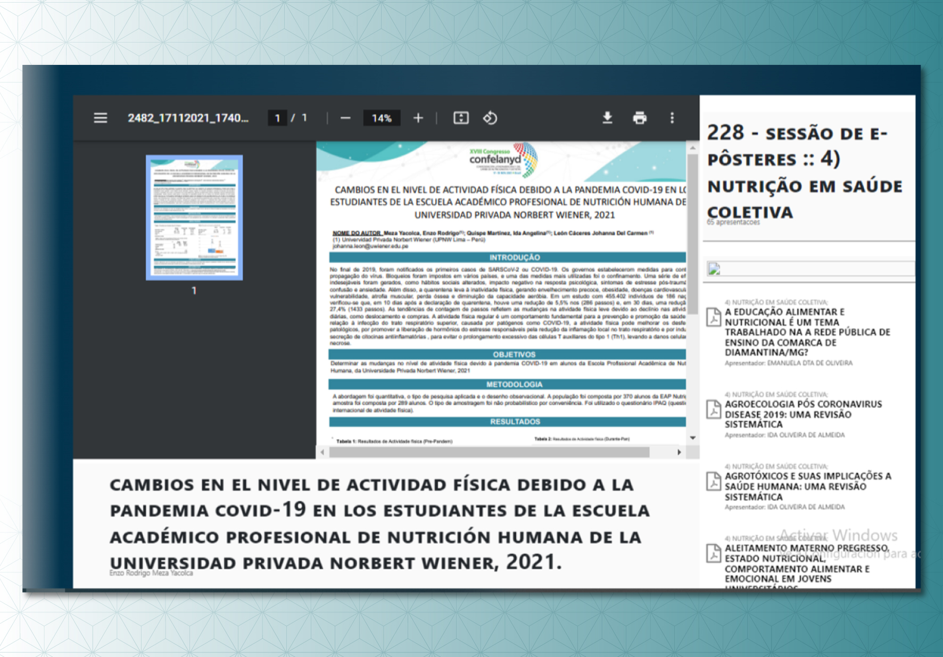Download the PDF file
The image size is (943, 657).
pos(607,118)
